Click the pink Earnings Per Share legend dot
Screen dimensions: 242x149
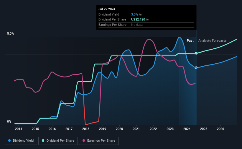84,140
